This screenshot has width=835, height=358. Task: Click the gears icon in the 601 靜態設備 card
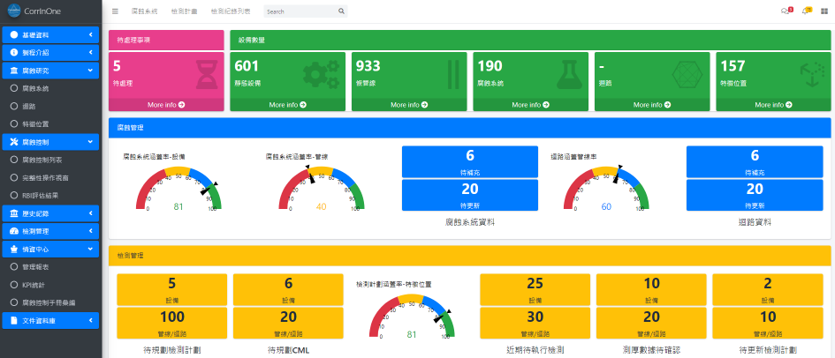[321, 74]
